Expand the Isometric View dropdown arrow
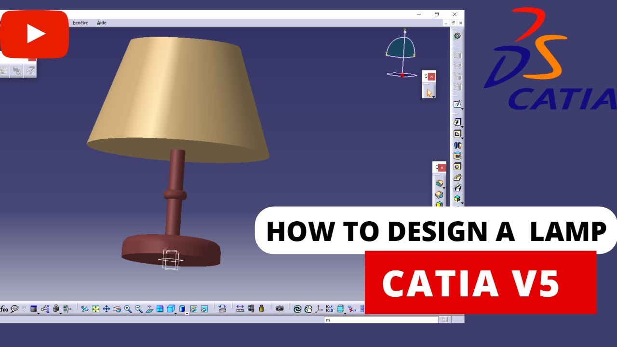 pos(175,313)
